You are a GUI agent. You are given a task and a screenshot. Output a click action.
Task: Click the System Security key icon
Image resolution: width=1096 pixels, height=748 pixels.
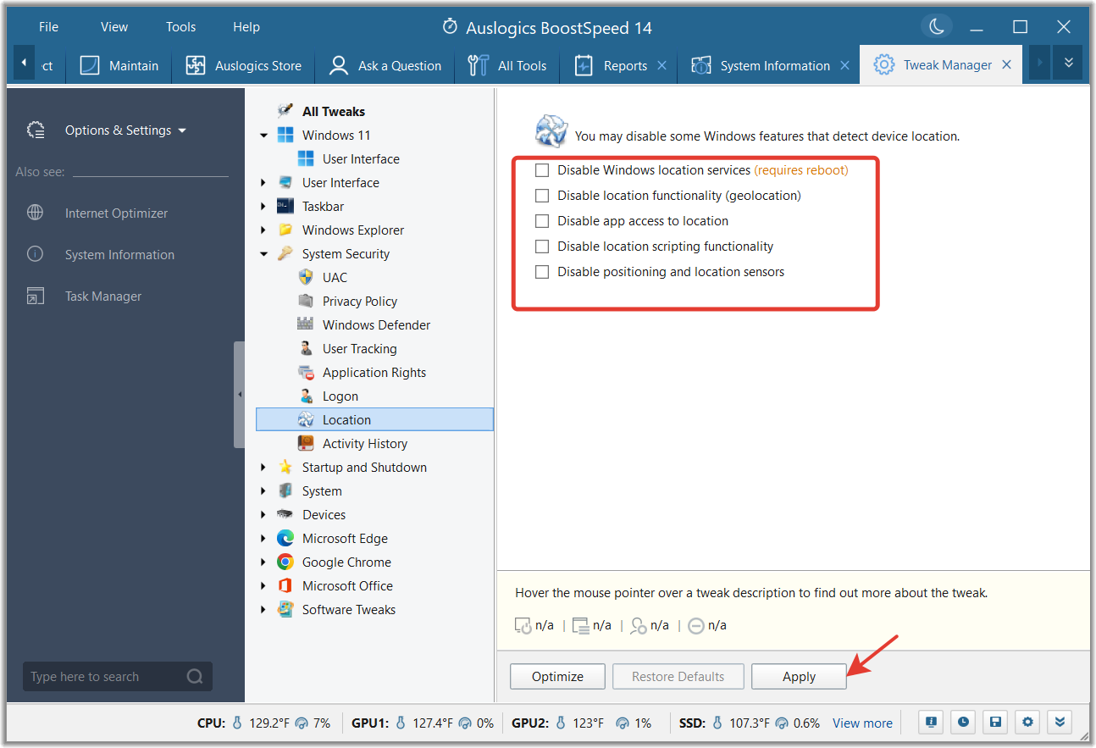coord(285,253)
